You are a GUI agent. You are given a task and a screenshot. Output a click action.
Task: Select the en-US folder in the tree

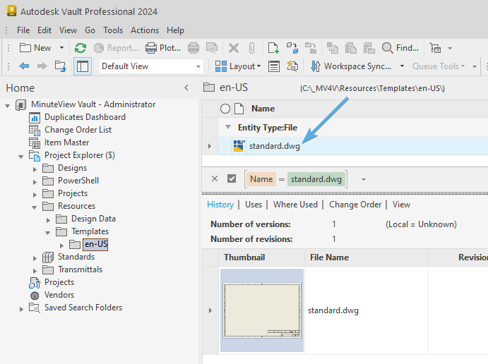coord(96,244)
